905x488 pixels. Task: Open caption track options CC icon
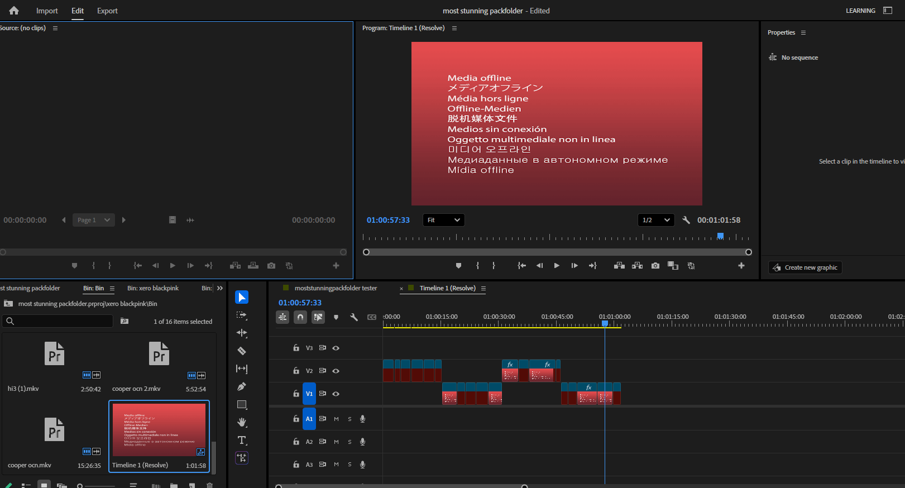tap(372, 317)
